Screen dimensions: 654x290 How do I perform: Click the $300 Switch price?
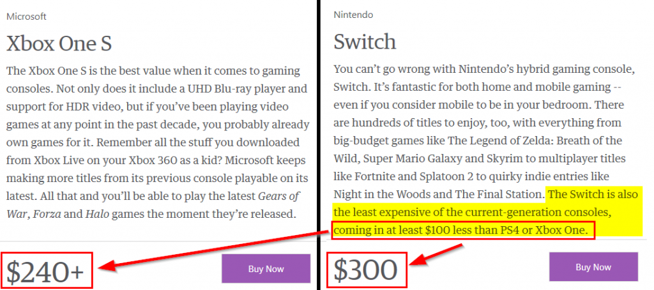[366, 270]
